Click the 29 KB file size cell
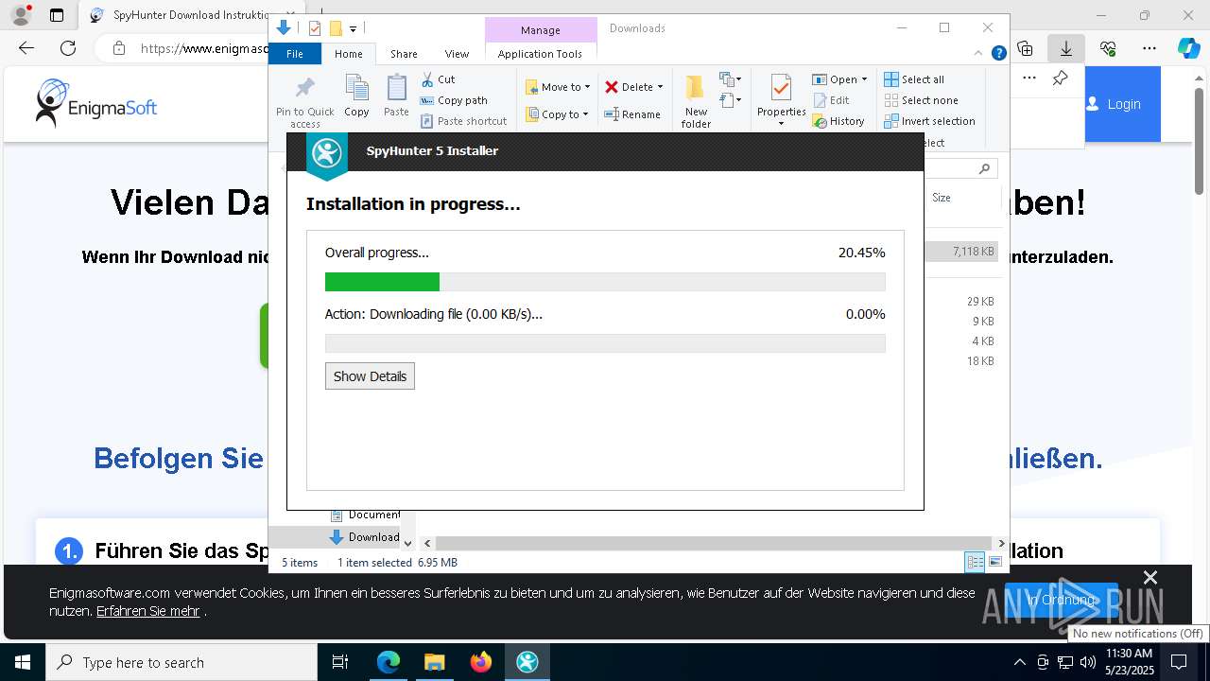 [x=980, y=302]
